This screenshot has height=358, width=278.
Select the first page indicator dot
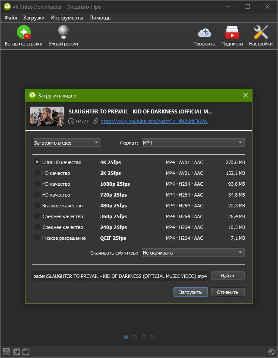[126, 337]
